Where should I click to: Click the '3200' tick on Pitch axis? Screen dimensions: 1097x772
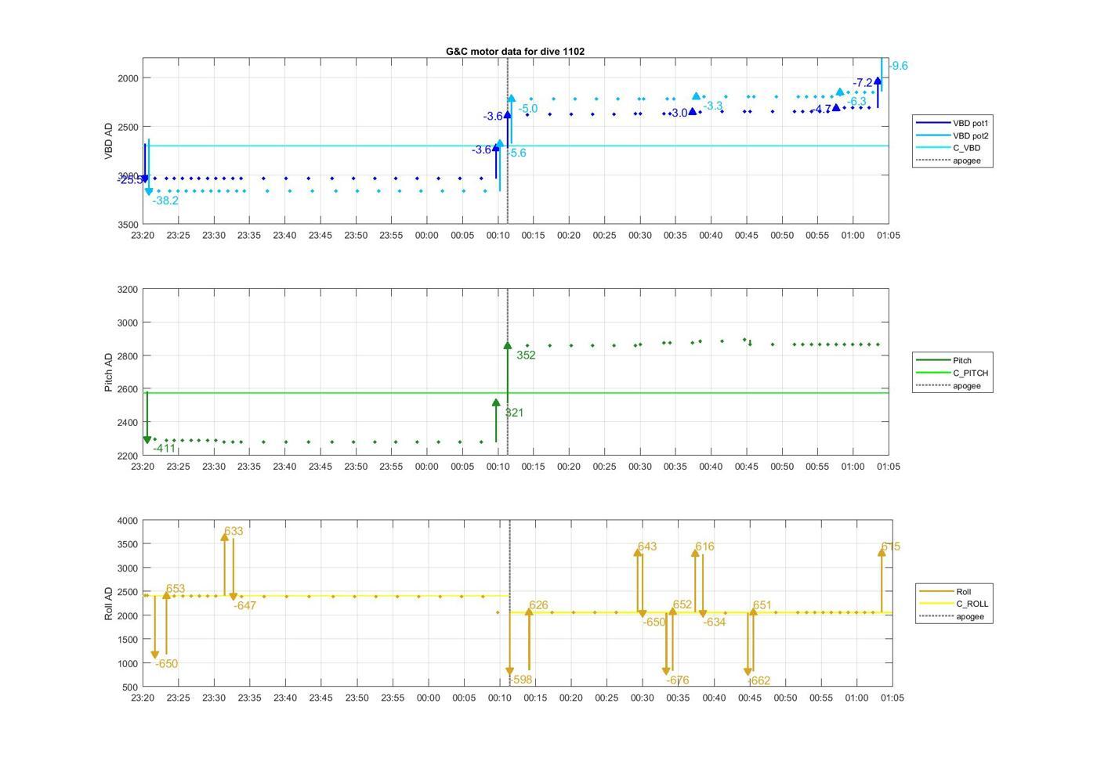(x=127, y=290)
